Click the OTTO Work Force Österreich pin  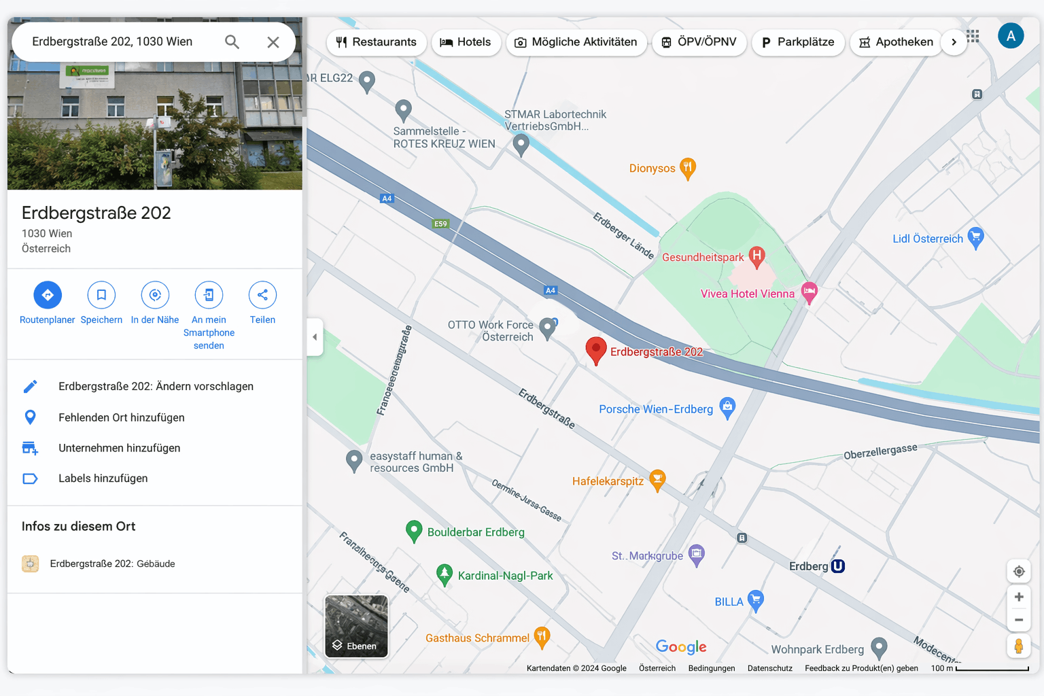click(547, 329)
